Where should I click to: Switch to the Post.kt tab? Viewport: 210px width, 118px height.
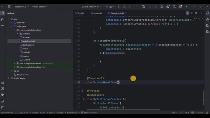click(80, 13)
